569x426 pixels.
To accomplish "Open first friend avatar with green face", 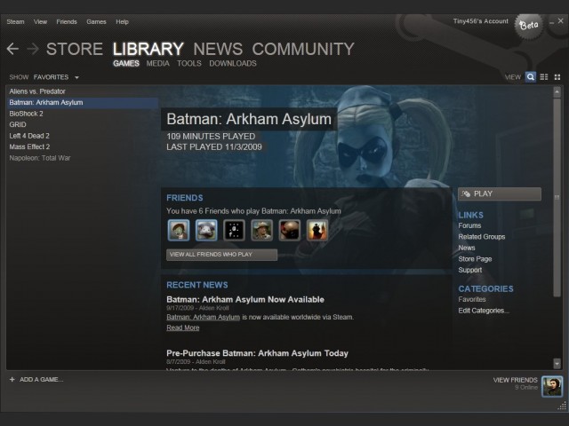I will click(x=179, y=230).
